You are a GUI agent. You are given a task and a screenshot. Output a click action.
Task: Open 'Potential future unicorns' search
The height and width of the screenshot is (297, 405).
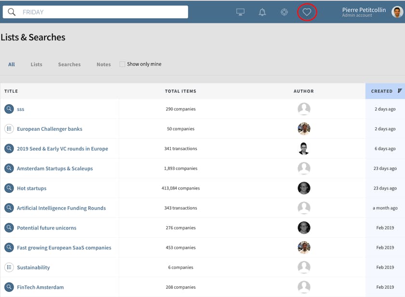pos(46,228)
